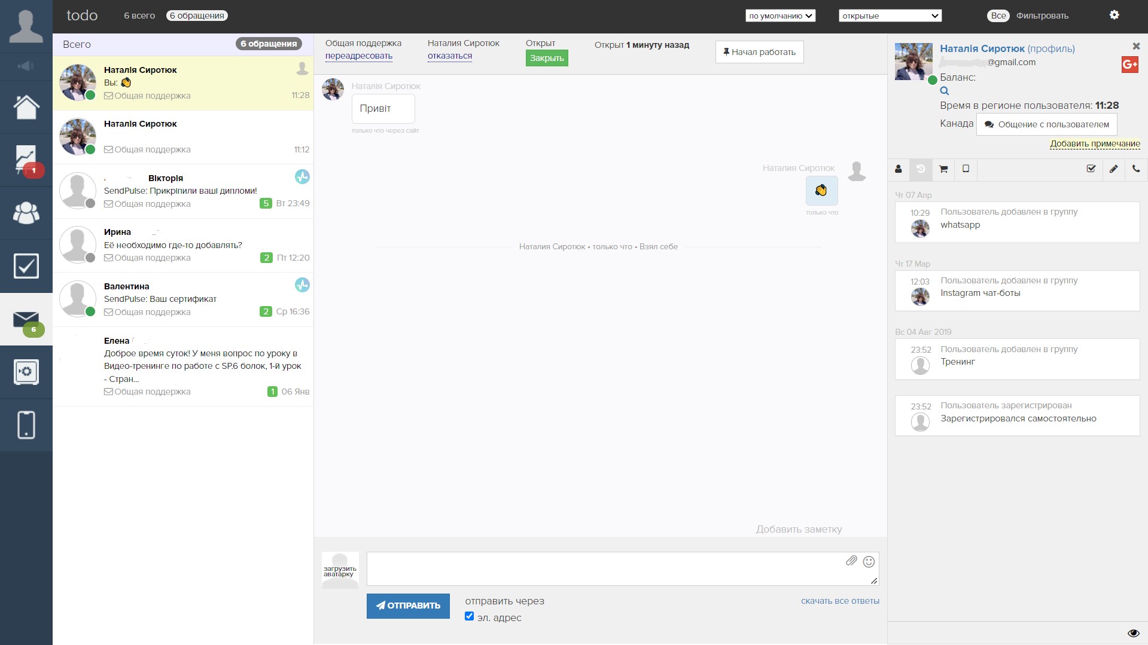Screen dimensions: 1148x645
Task: Uncheck the "эл. адрес" checkbox
Action: [x=469, y=616]
